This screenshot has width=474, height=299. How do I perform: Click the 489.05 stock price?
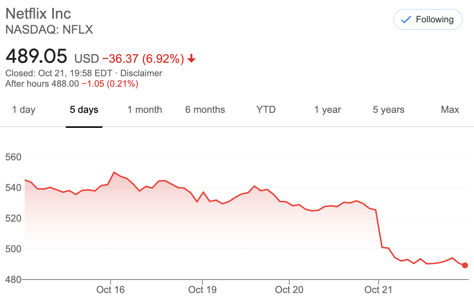36,56
